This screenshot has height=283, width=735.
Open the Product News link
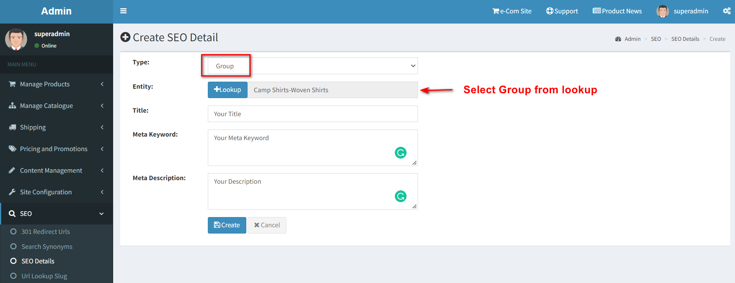(618, 11)
